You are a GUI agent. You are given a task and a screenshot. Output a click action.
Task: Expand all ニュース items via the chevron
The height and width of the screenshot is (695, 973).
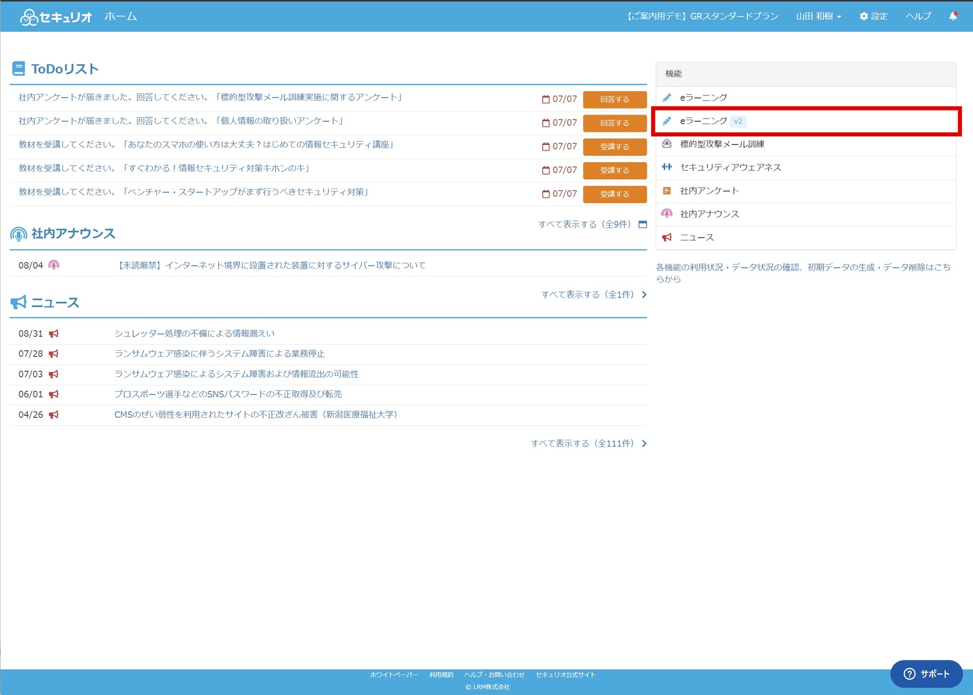point(644,443)
